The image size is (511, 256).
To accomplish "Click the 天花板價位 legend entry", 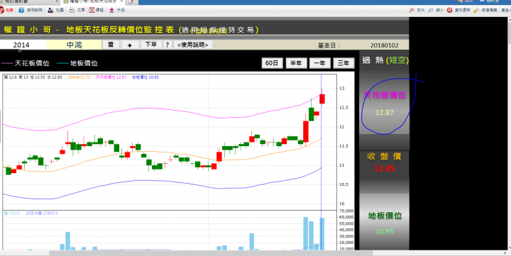I will tap(25, 63).
